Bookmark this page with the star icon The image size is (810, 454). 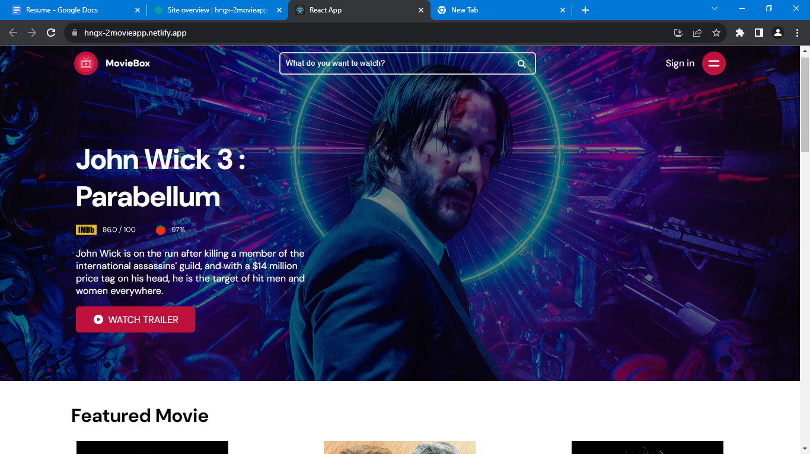coord(716,33)
